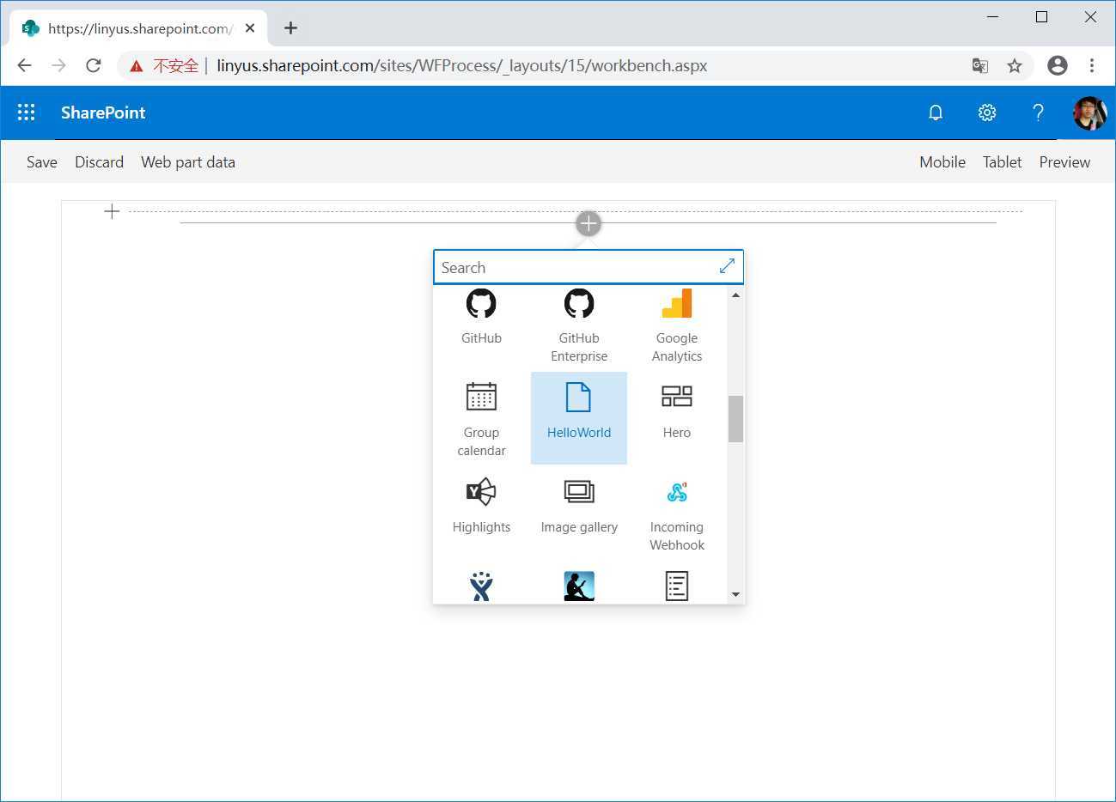Image resolution: width=1116 pixels, height=802 pixels.
Task: Open the help question mark
Action: coord(1038,112)
